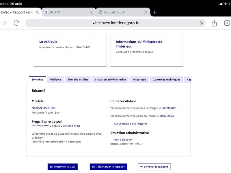
Task: Click the registration number GT-4**-HW
Action: [83, 47]
